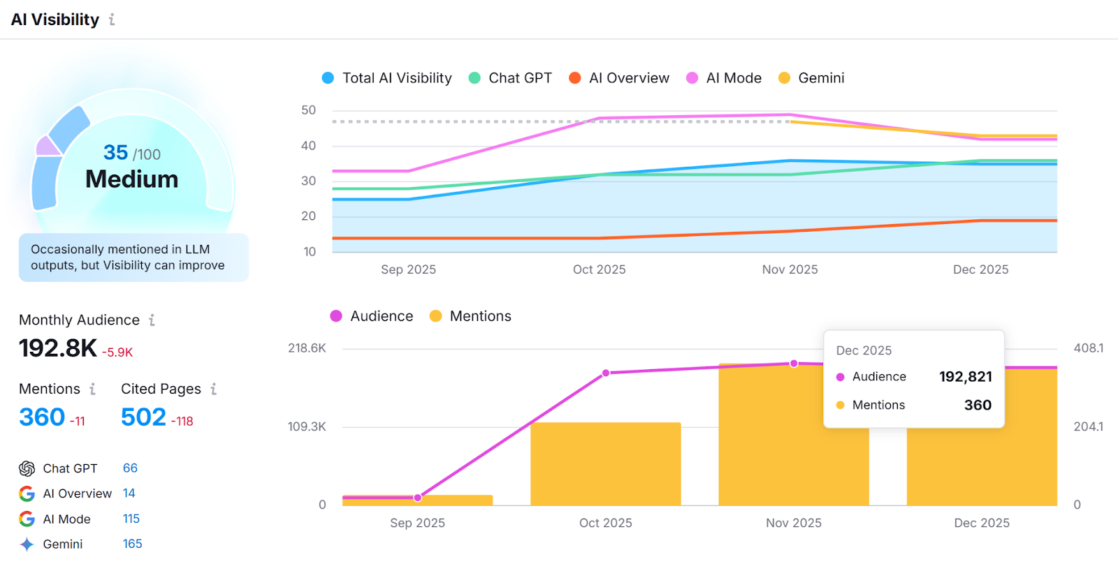1118x573 pixels.
Task: Toggle Chat GPT series in chart legend
Action: (511, 78)
